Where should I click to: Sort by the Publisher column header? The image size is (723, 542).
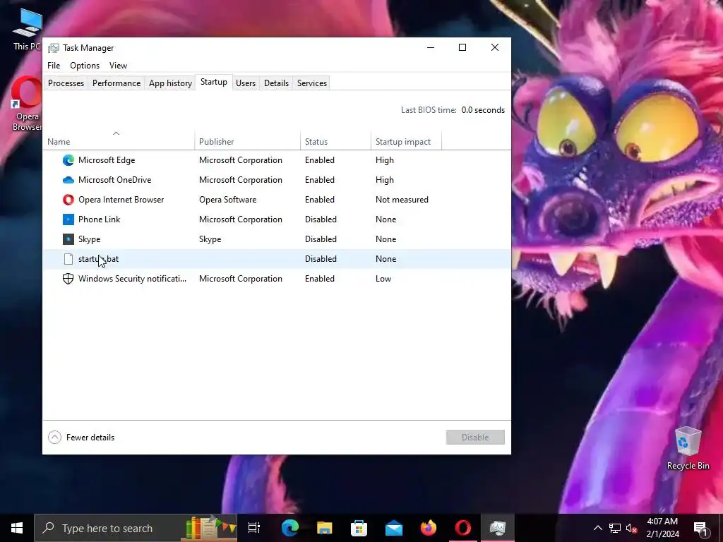248,140
